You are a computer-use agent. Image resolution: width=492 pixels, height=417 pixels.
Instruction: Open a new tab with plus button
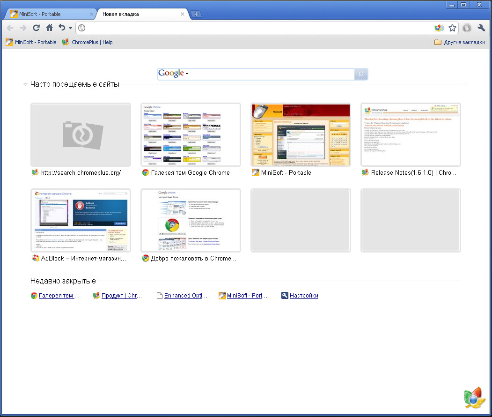pos(196,14)
